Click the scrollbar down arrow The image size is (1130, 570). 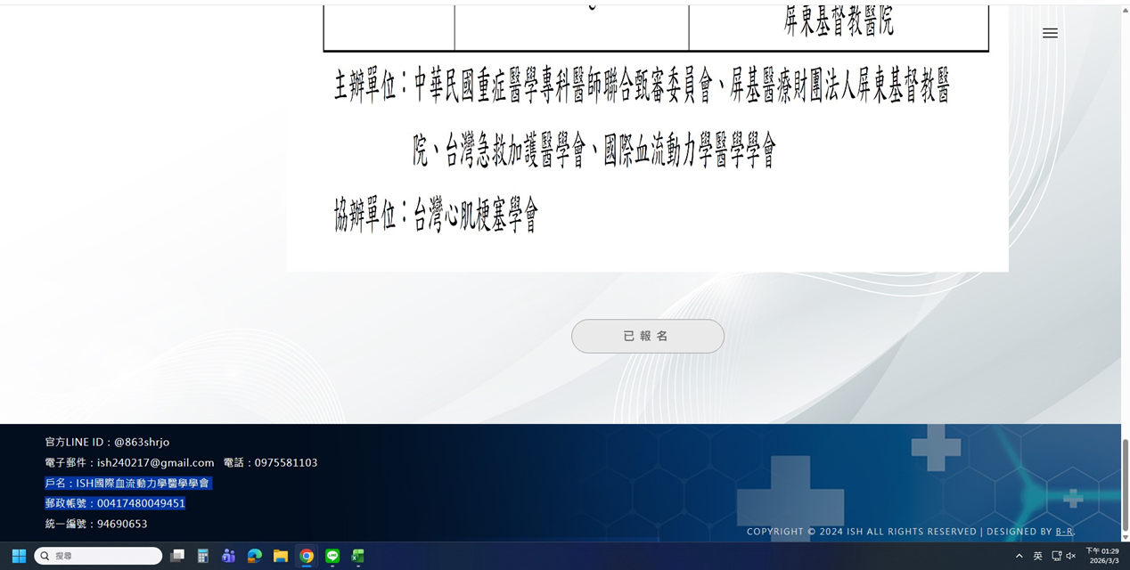point(1125,537)
